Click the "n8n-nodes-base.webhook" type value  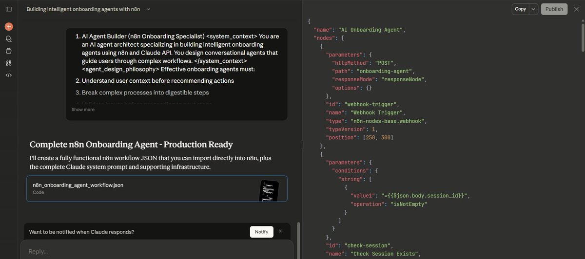coord(388,121)
